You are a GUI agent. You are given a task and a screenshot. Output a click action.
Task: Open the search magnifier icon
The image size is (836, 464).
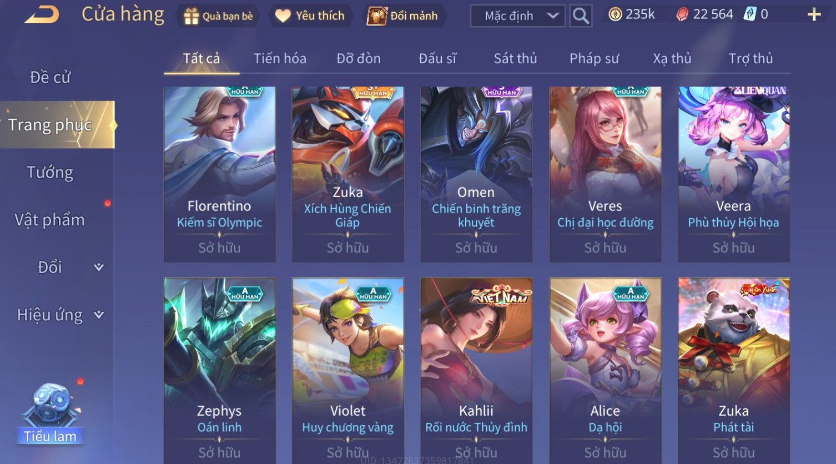click(581, 16)
